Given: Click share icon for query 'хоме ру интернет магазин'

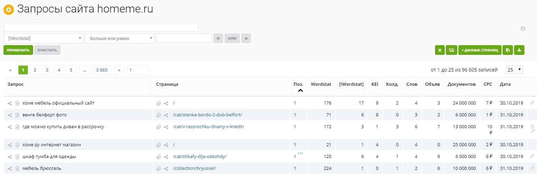Looking at the screenshot, I should tap(10, 145).
